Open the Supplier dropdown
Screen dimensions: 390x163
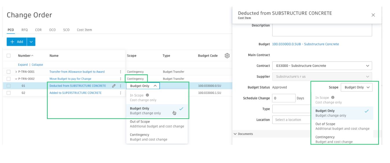pyautogui.click(x=322, y=77)
